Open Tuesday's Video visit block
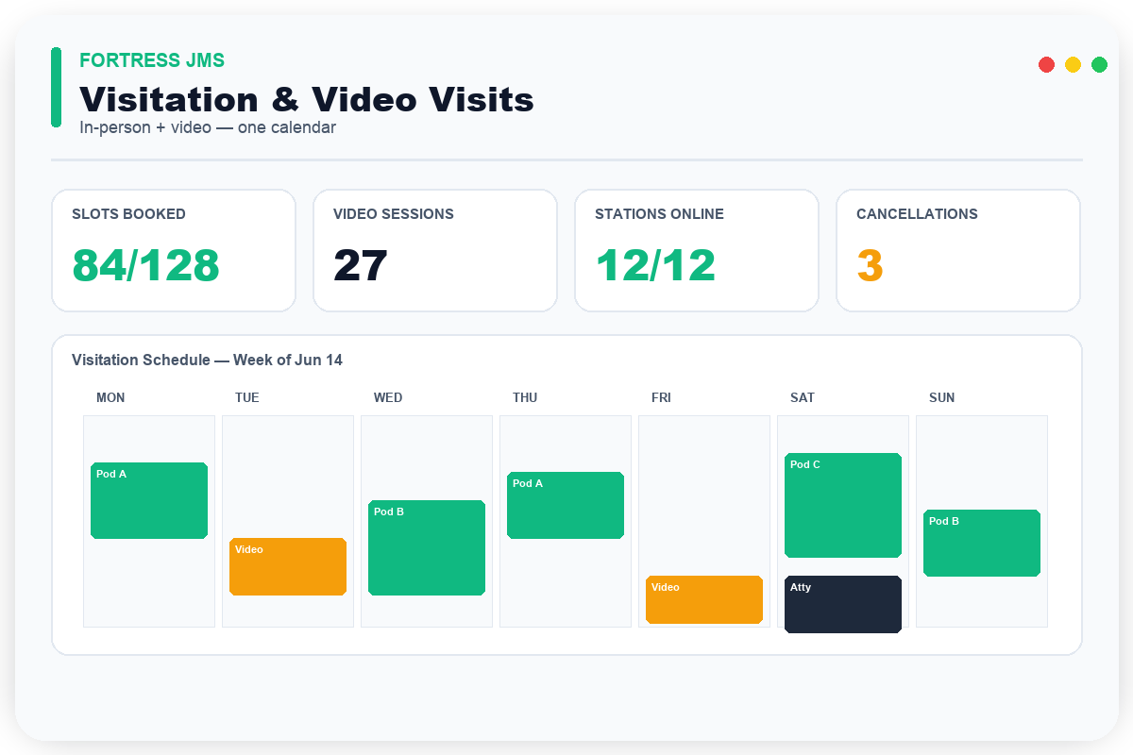Screen dimensions: 1133x755 point(288,566)
